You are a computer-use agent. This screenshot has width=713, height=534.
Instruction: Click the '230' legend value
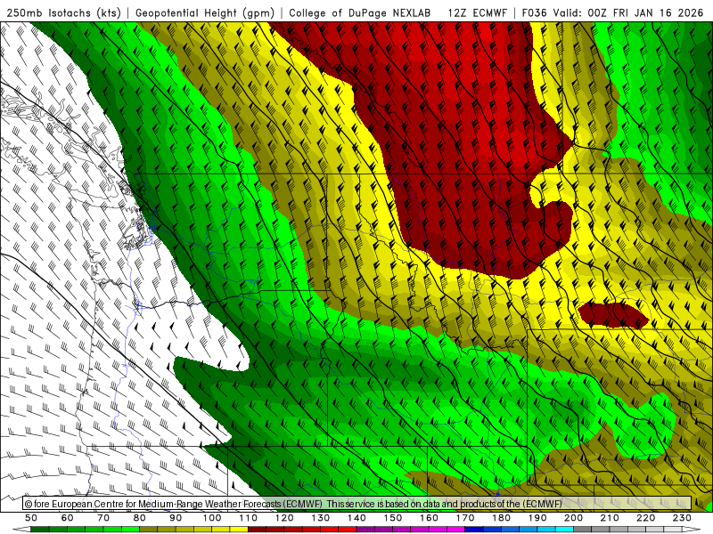pos(682,518)
